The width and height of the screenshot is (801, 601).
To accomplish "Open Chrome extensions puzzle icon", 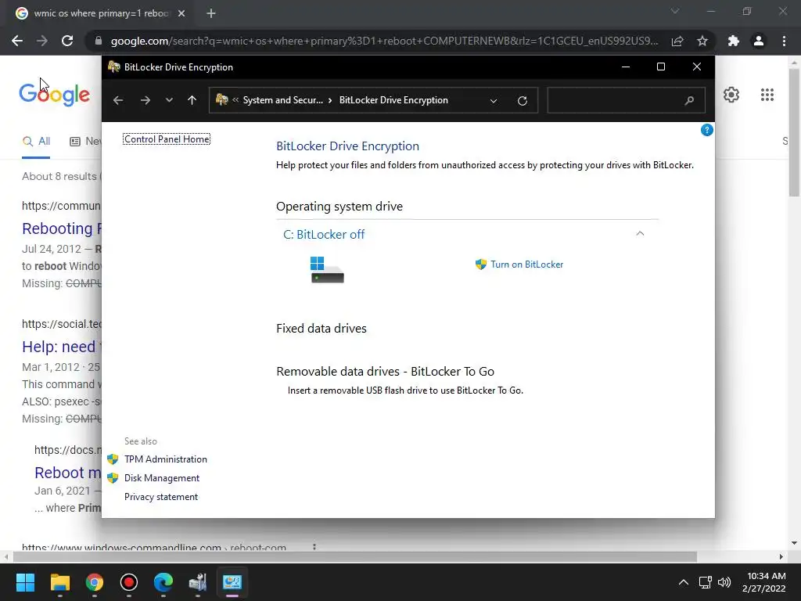I will pos(734,41).
